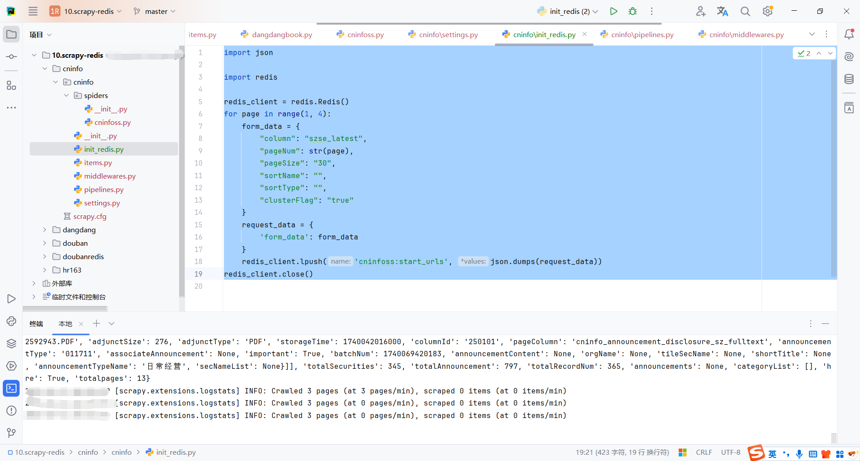Jump to next highlighted problem arrow
This screenshot has width=860, height=461.
click(x=830, y=53)
